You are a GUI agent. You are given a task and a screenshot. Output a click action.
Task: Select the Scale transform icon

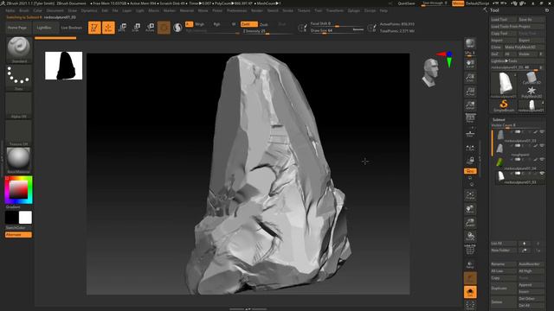pyautogui.click(x=136, y=28)
